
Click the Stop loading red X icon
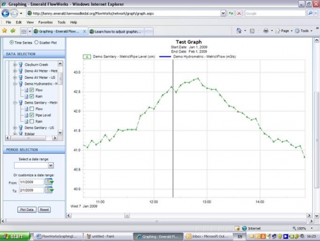(x=239, y=13)
